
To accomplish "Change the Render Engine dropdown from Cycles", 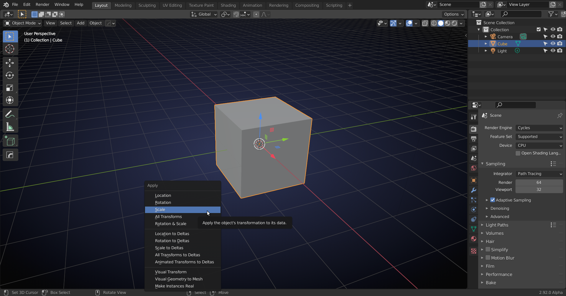I will (539, 128).
